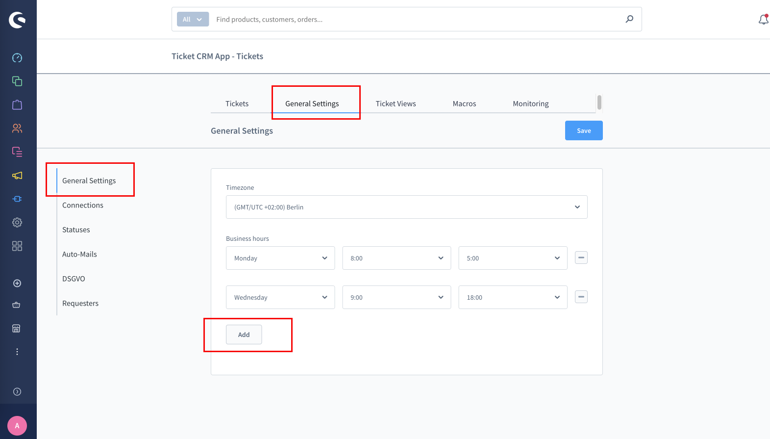Open the notifications bell

tap(763, 20)
